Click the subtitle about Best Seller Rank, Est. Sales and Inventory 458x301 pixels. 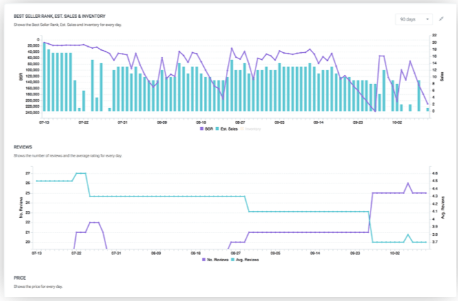(x=67, y=25)
